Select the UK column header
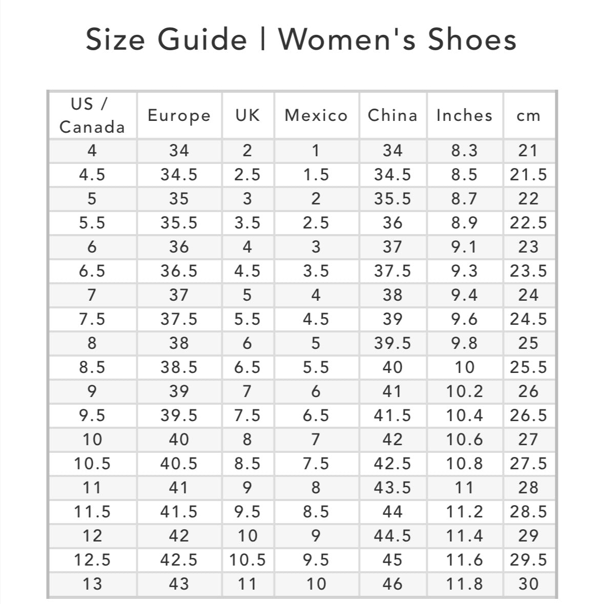This screenshot has height=604, width=604. pos(247,115)
